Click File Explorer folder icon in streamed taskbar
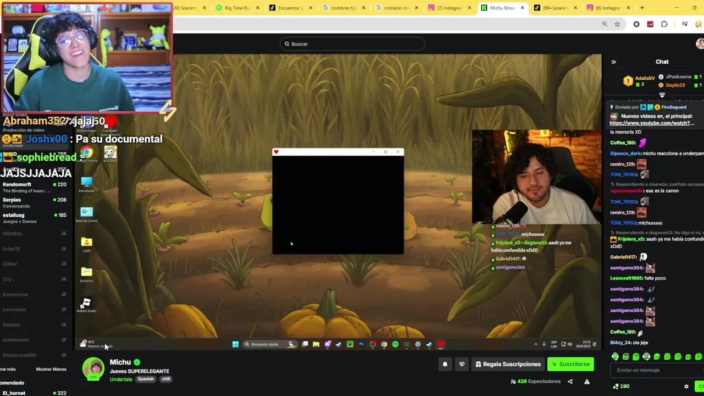The image size is (704, 396). pyautogui.click(x=316, y=344)
